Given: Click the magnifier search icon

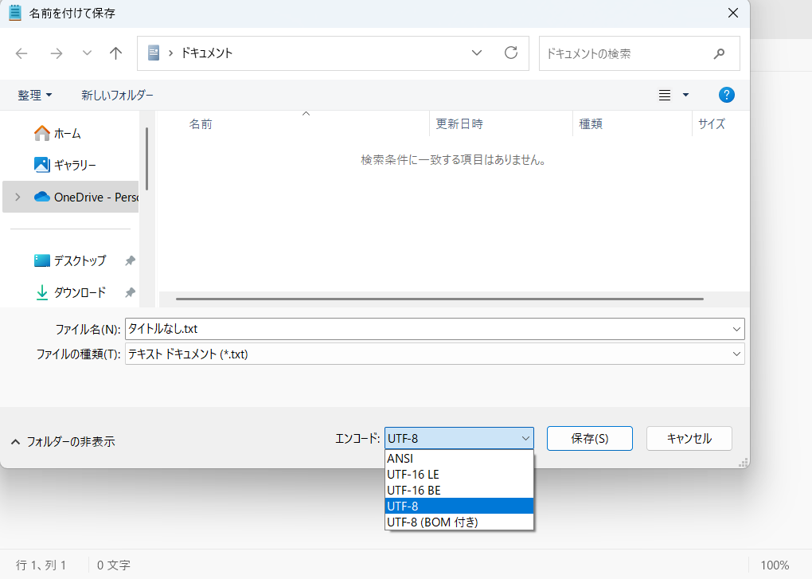Looking at the screenshot, I should 719,53.
